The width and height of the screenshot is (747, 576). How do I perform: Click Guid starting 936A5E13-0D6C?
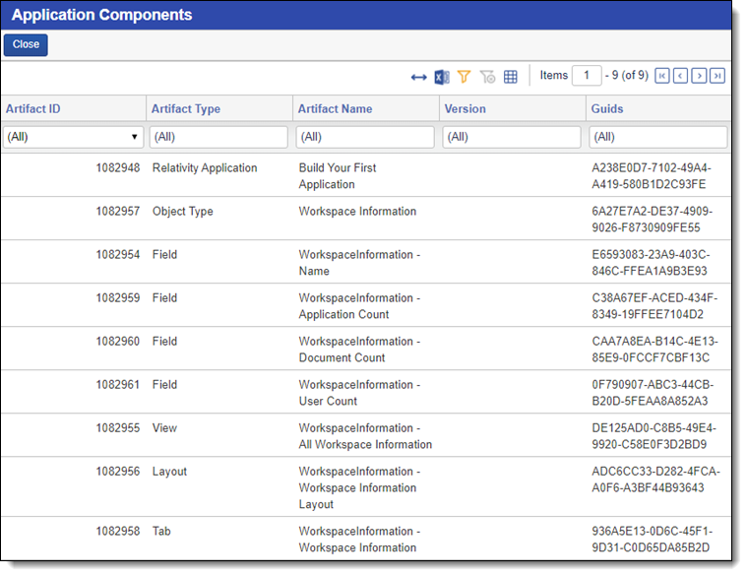coord(653,540)
